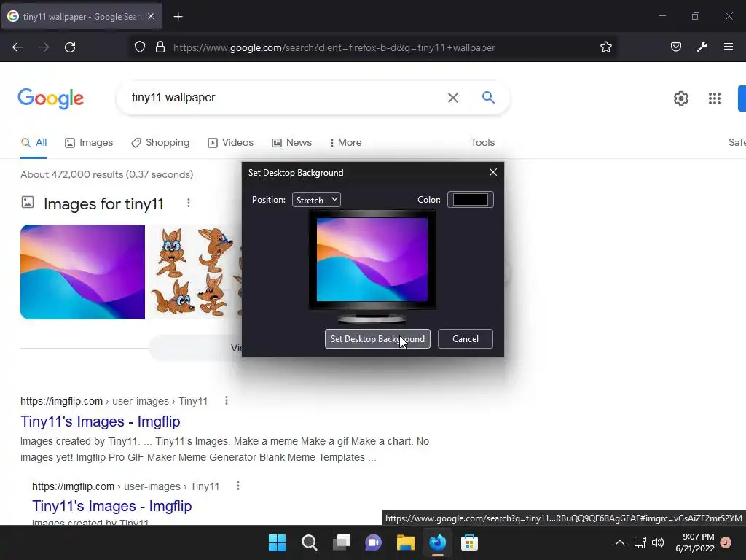Click the Firefox taskbar icon
The width and height of the screenshot is (746, 560).
coord(438,542)
